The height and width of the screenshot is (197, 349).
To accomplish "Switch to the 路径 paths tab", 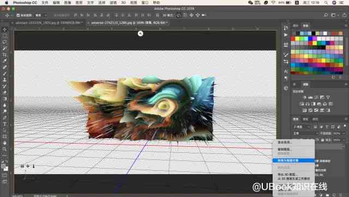I will coord(315,119).
